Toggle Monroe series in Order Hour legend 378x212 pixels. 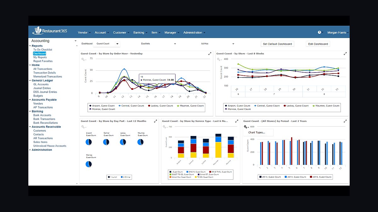102,109
